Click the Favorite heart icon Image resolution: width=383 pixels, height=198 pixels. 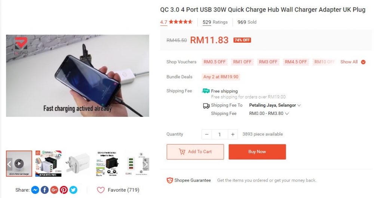click(101, 190)
